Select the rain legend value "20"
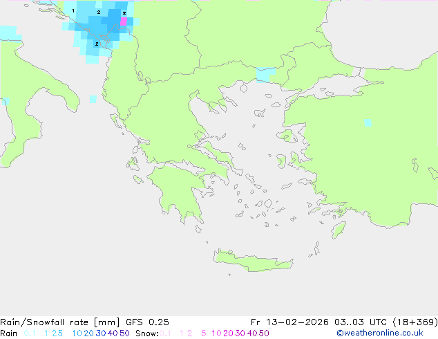The height and width of the screenshot is (339, 438). tap(89, 333)
